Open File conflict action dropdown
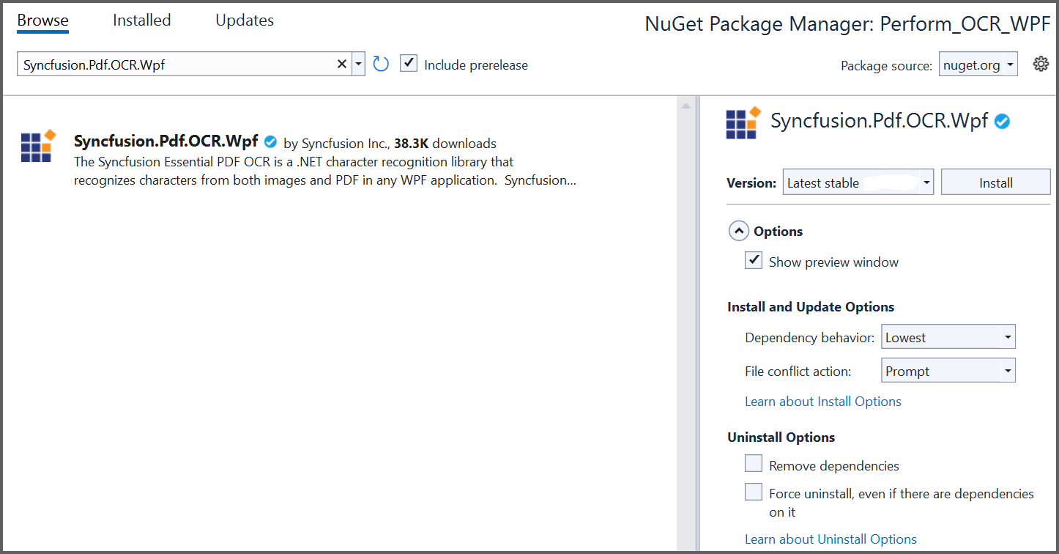Viewport: 1059px width, 554px height. click(x=948, y=371)
